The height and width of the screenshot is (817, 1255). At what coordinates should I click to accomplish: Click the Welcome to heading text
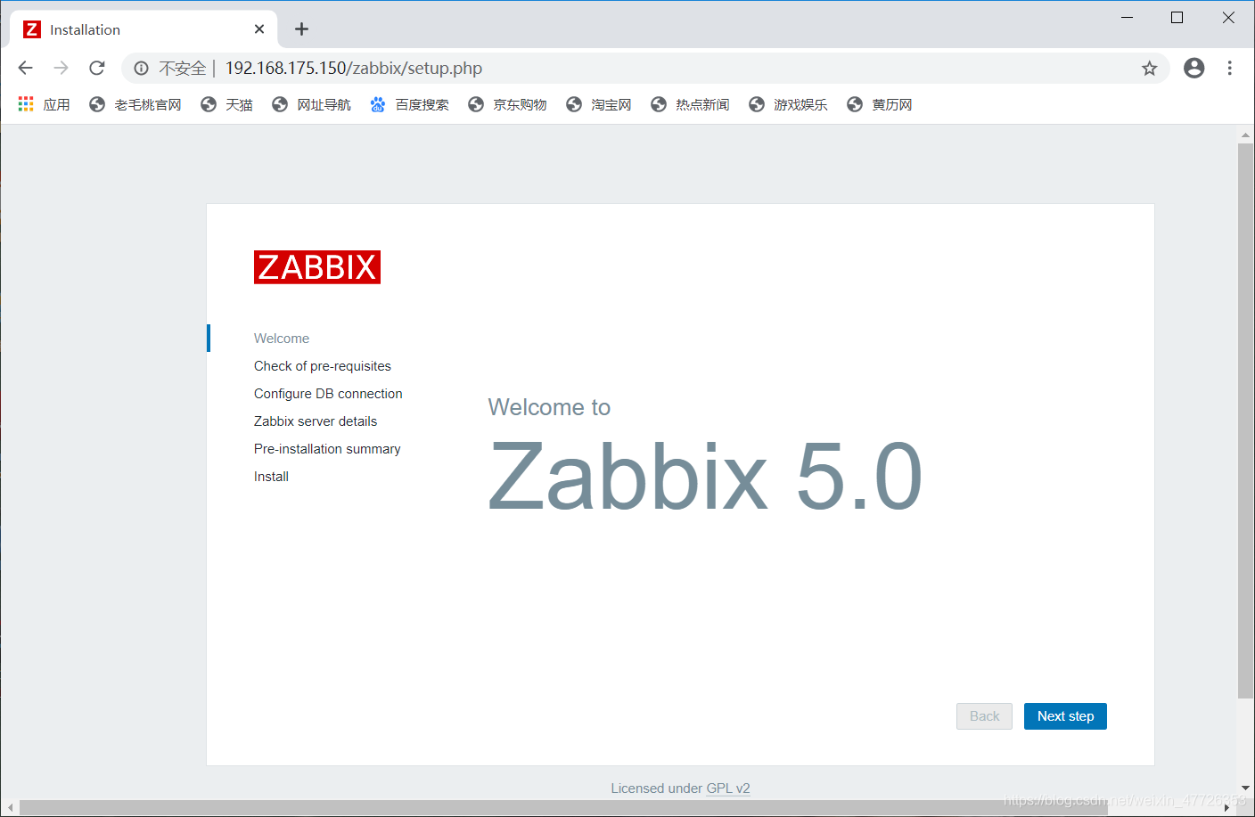click(x=549, y=407)
